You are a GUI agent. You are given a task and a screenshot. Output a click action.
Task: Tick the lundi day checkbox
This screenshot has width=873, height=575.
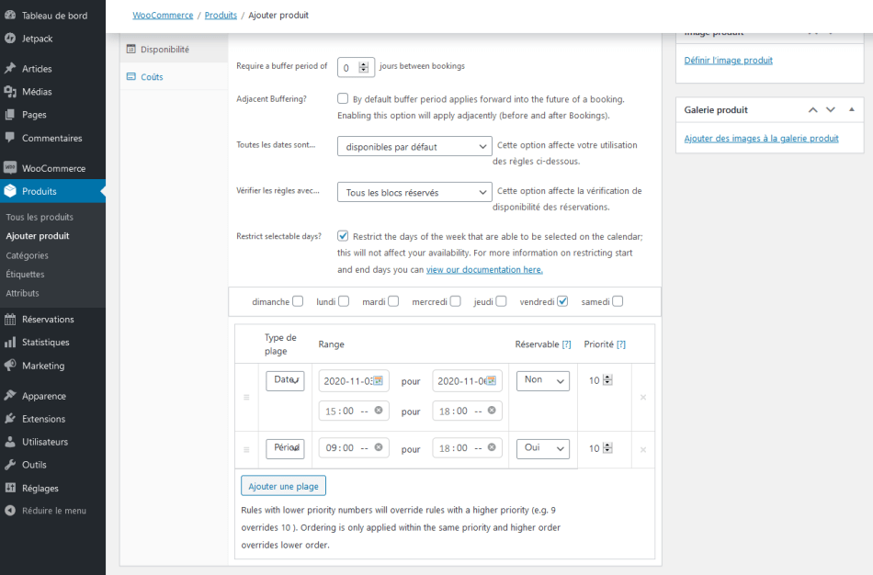344,301
